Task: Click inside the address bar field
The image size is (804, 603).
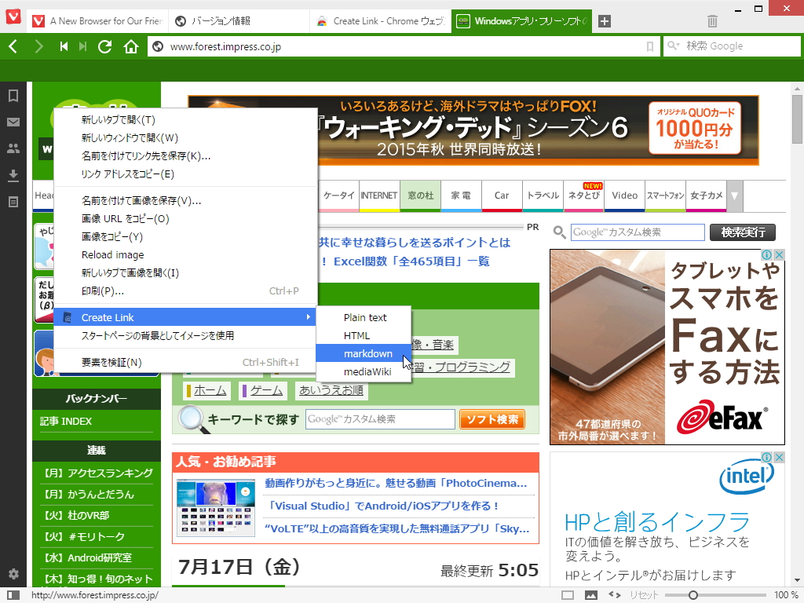Action: [353, 46]
